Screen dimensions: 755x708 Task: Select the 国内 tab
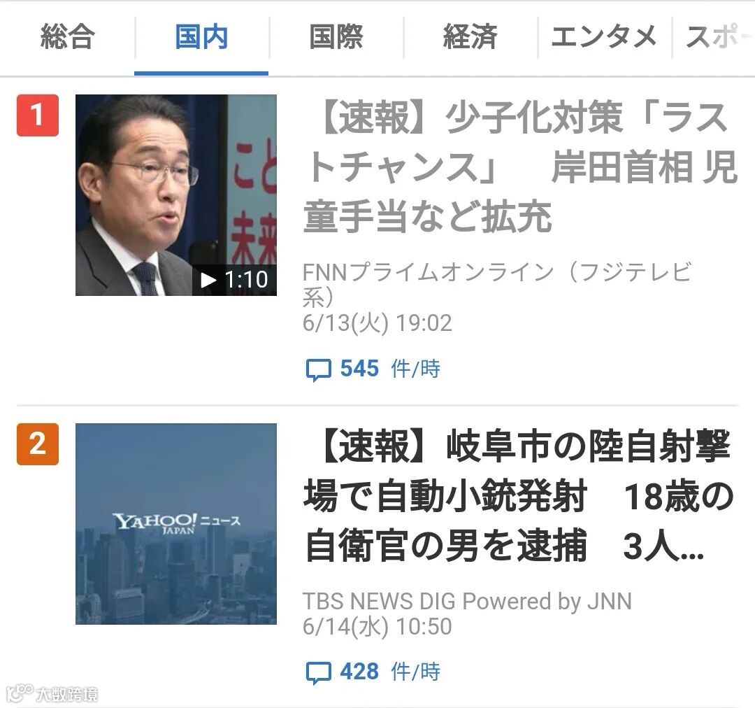coord(201,37)
